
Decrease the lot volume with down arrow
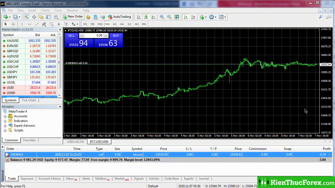[x=81, y=36]
